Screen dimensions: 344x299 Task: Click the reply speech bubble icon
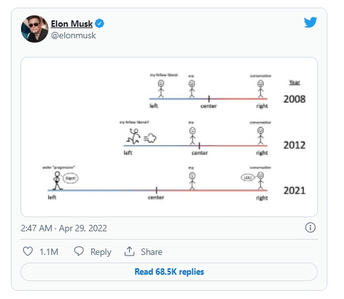pos(79,251)
